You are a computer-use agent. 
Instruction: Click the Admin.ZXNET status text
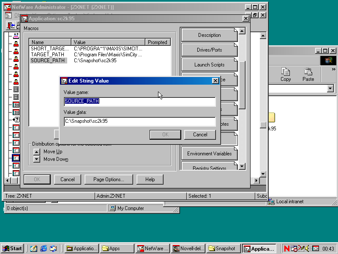click(x=111, y=196)
